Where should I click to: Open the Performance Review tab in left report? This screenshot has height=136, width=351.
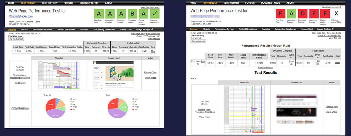point(42,30)
